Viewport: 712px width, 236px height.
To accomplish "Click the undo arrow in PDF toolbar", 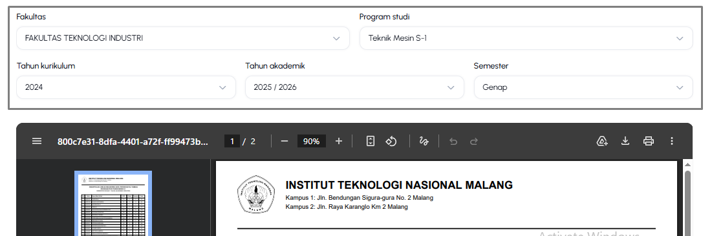I will point(453,141).
